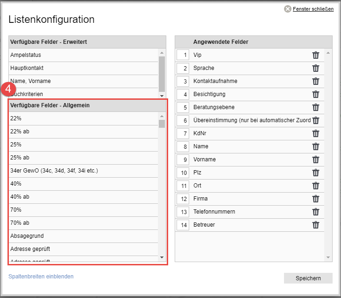Click trash icon next to Kontaktaufnahme
This screenshot has width=341, height=298.
click(316, 81)
